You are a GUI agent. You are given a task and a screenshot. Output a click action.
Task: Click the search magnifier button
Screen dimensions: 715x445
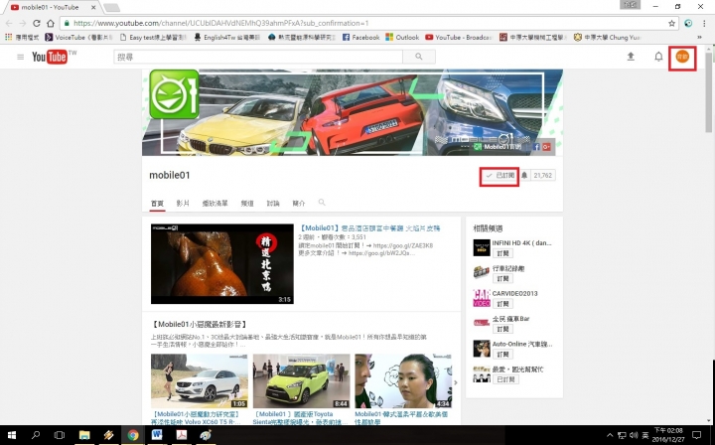pos(419,57)
